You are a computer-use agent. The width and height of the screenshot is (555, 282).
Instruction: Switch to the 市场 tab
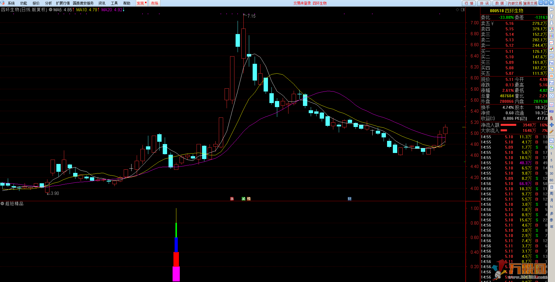[155, 3]
